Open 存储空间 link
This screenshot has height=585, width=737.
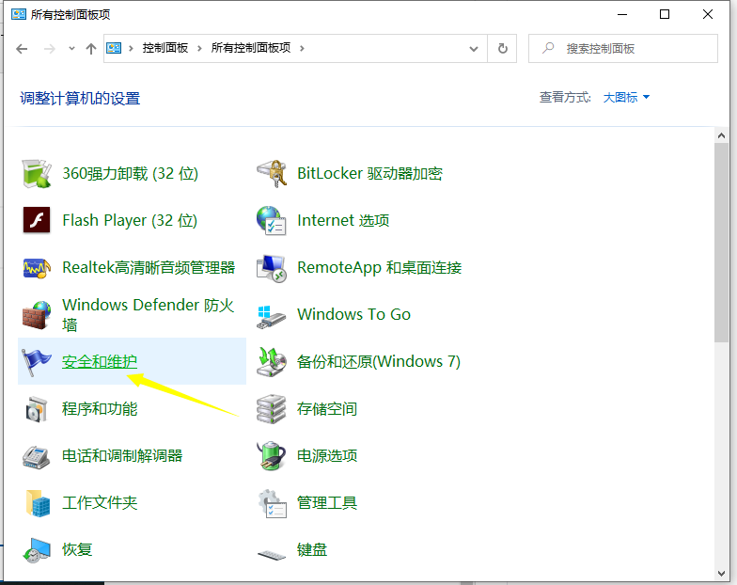(x=327, y=408)
